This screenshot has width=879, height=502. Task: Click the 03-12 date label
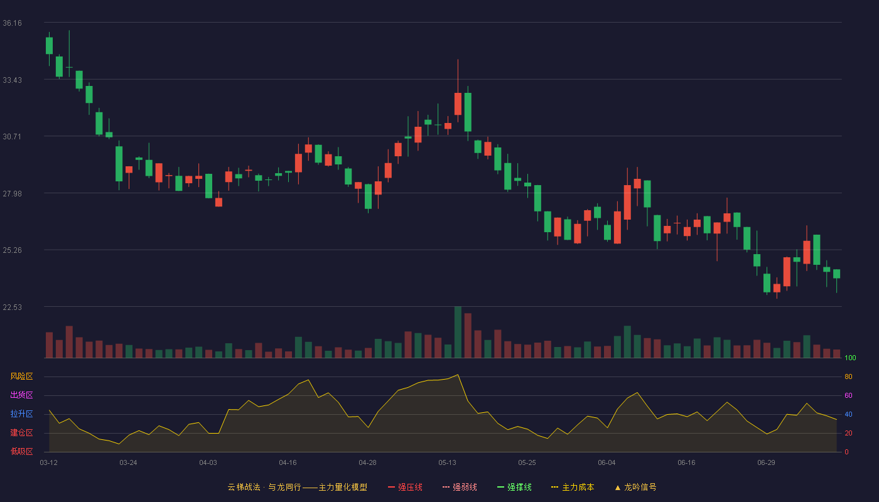[x=48, y=462]
